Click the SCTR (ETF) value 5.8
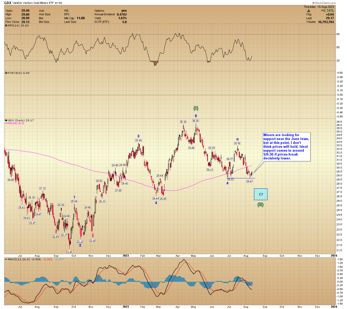The image size is (347, 309). 125,22
